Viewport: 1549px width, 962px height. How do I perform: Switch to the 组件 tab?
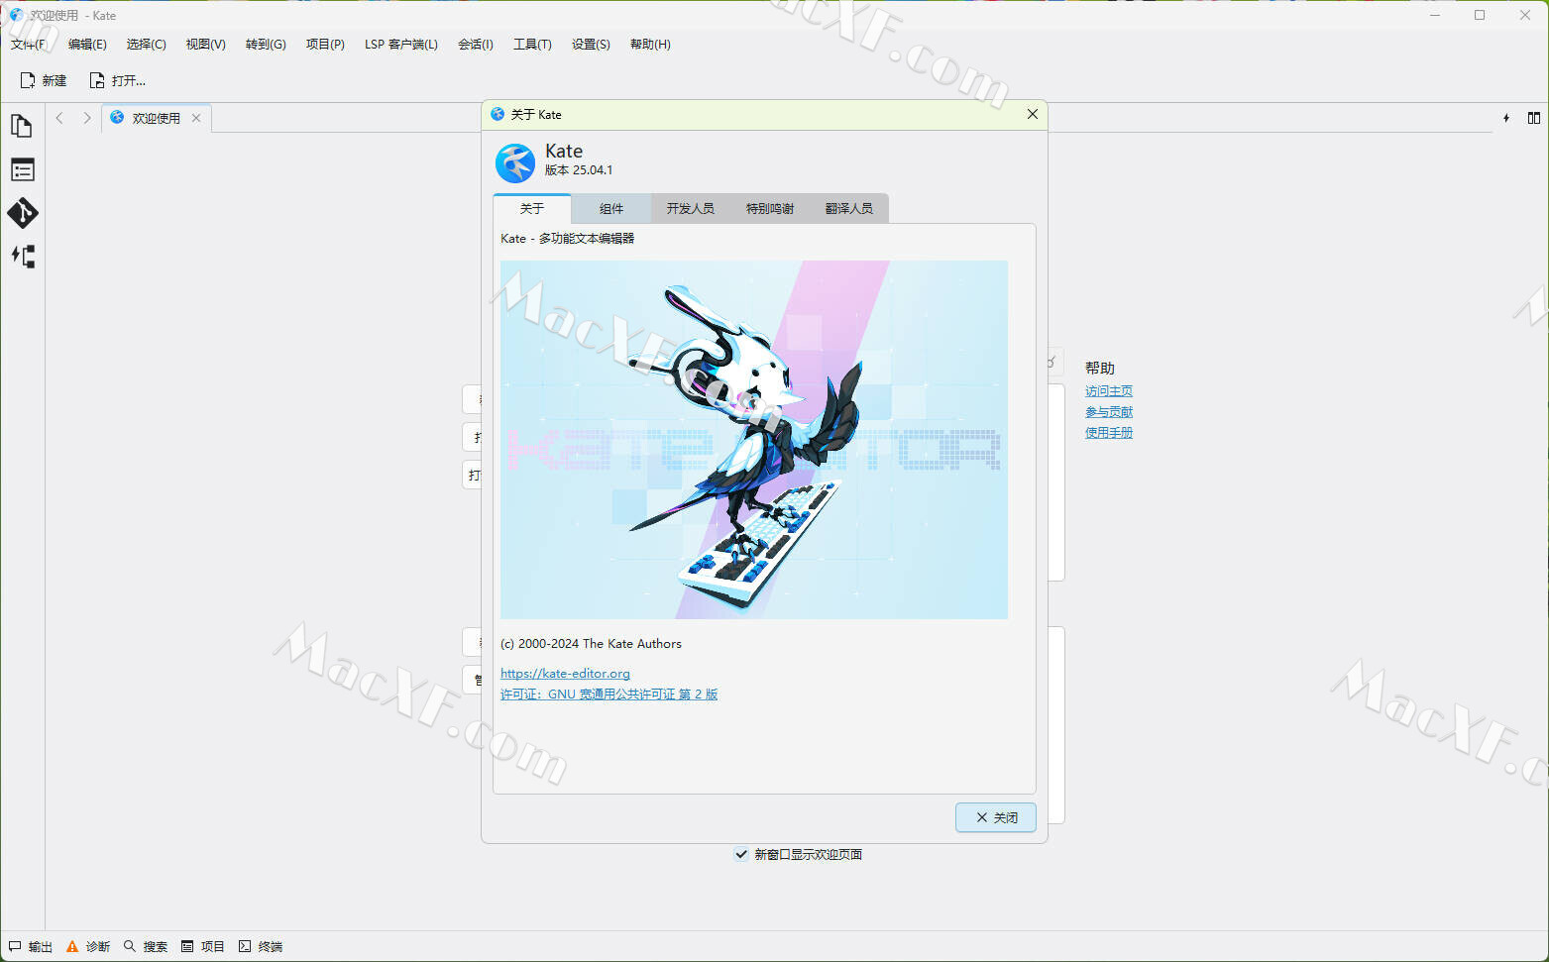(x=611, y=208)
